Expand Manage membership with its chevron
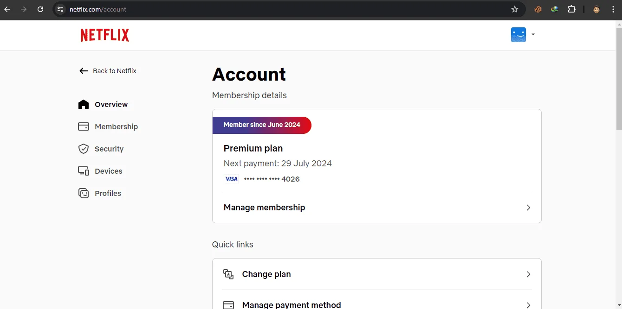 [528, 208]
